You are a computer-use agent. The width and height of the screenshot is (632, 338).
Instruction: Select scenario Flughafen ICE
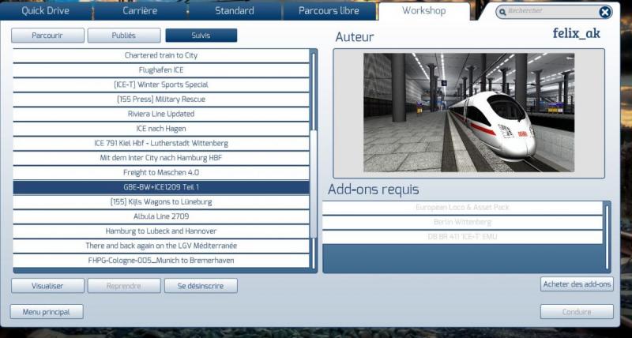(161, 70)
